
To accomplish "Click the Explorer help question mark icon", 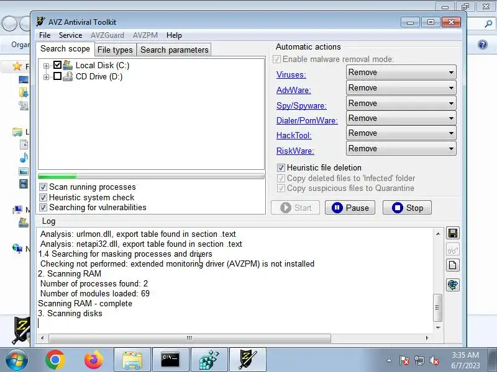I will point(483,45).
